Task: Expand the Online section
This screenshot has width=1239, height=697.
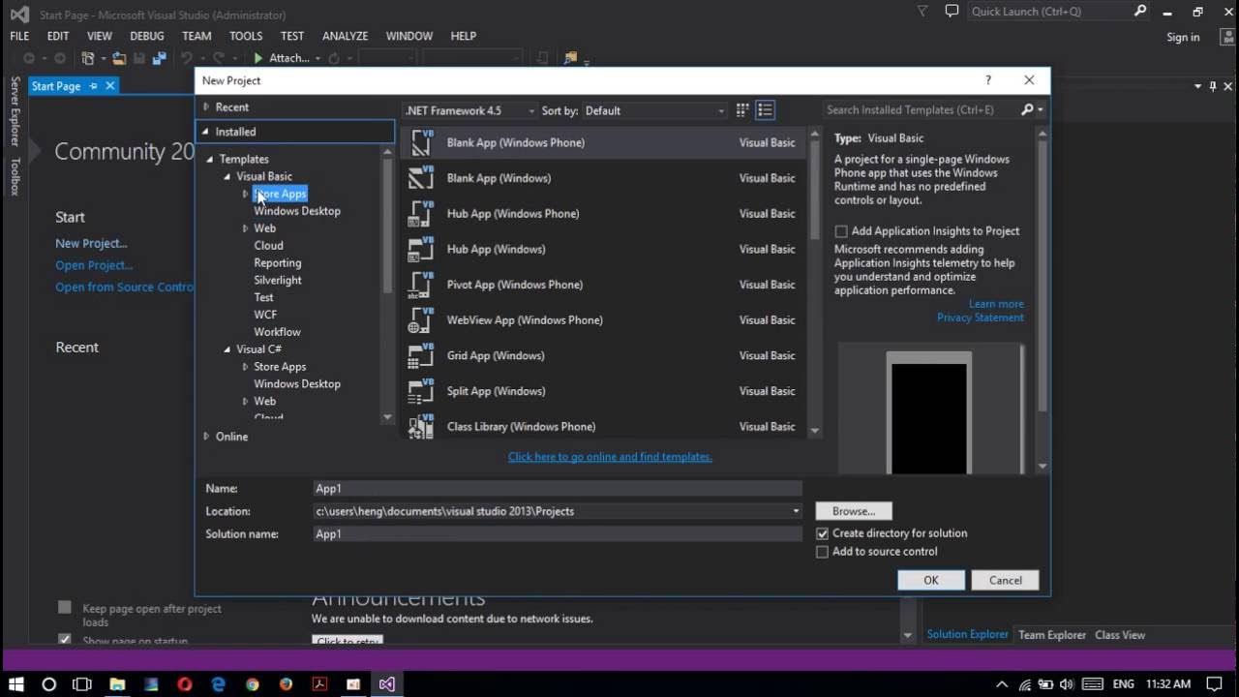Action: pyautogui.click(x=206, y=437)
